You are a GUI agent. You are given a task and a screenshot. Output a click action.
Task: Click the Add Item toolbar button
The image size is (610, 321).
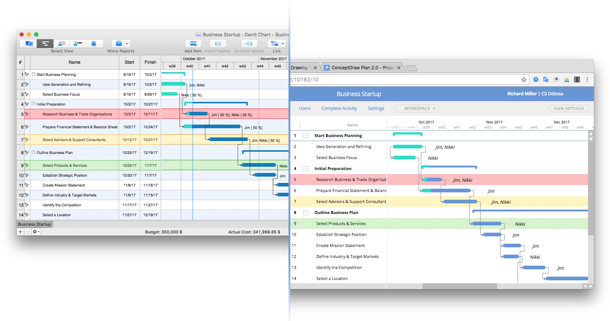point(193,44)
